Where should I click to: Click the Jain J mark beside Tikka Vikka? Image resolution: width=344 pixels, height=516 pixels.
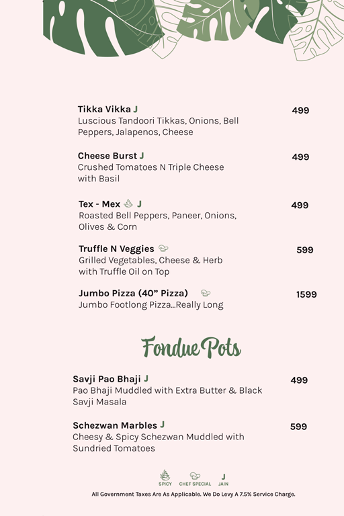click(x=135, y=109)
